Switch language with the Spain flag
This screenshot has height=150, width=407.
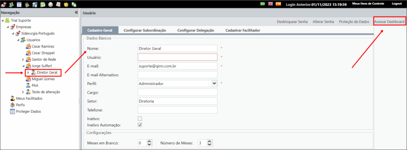pyautogui.click(x=278, y=4)
